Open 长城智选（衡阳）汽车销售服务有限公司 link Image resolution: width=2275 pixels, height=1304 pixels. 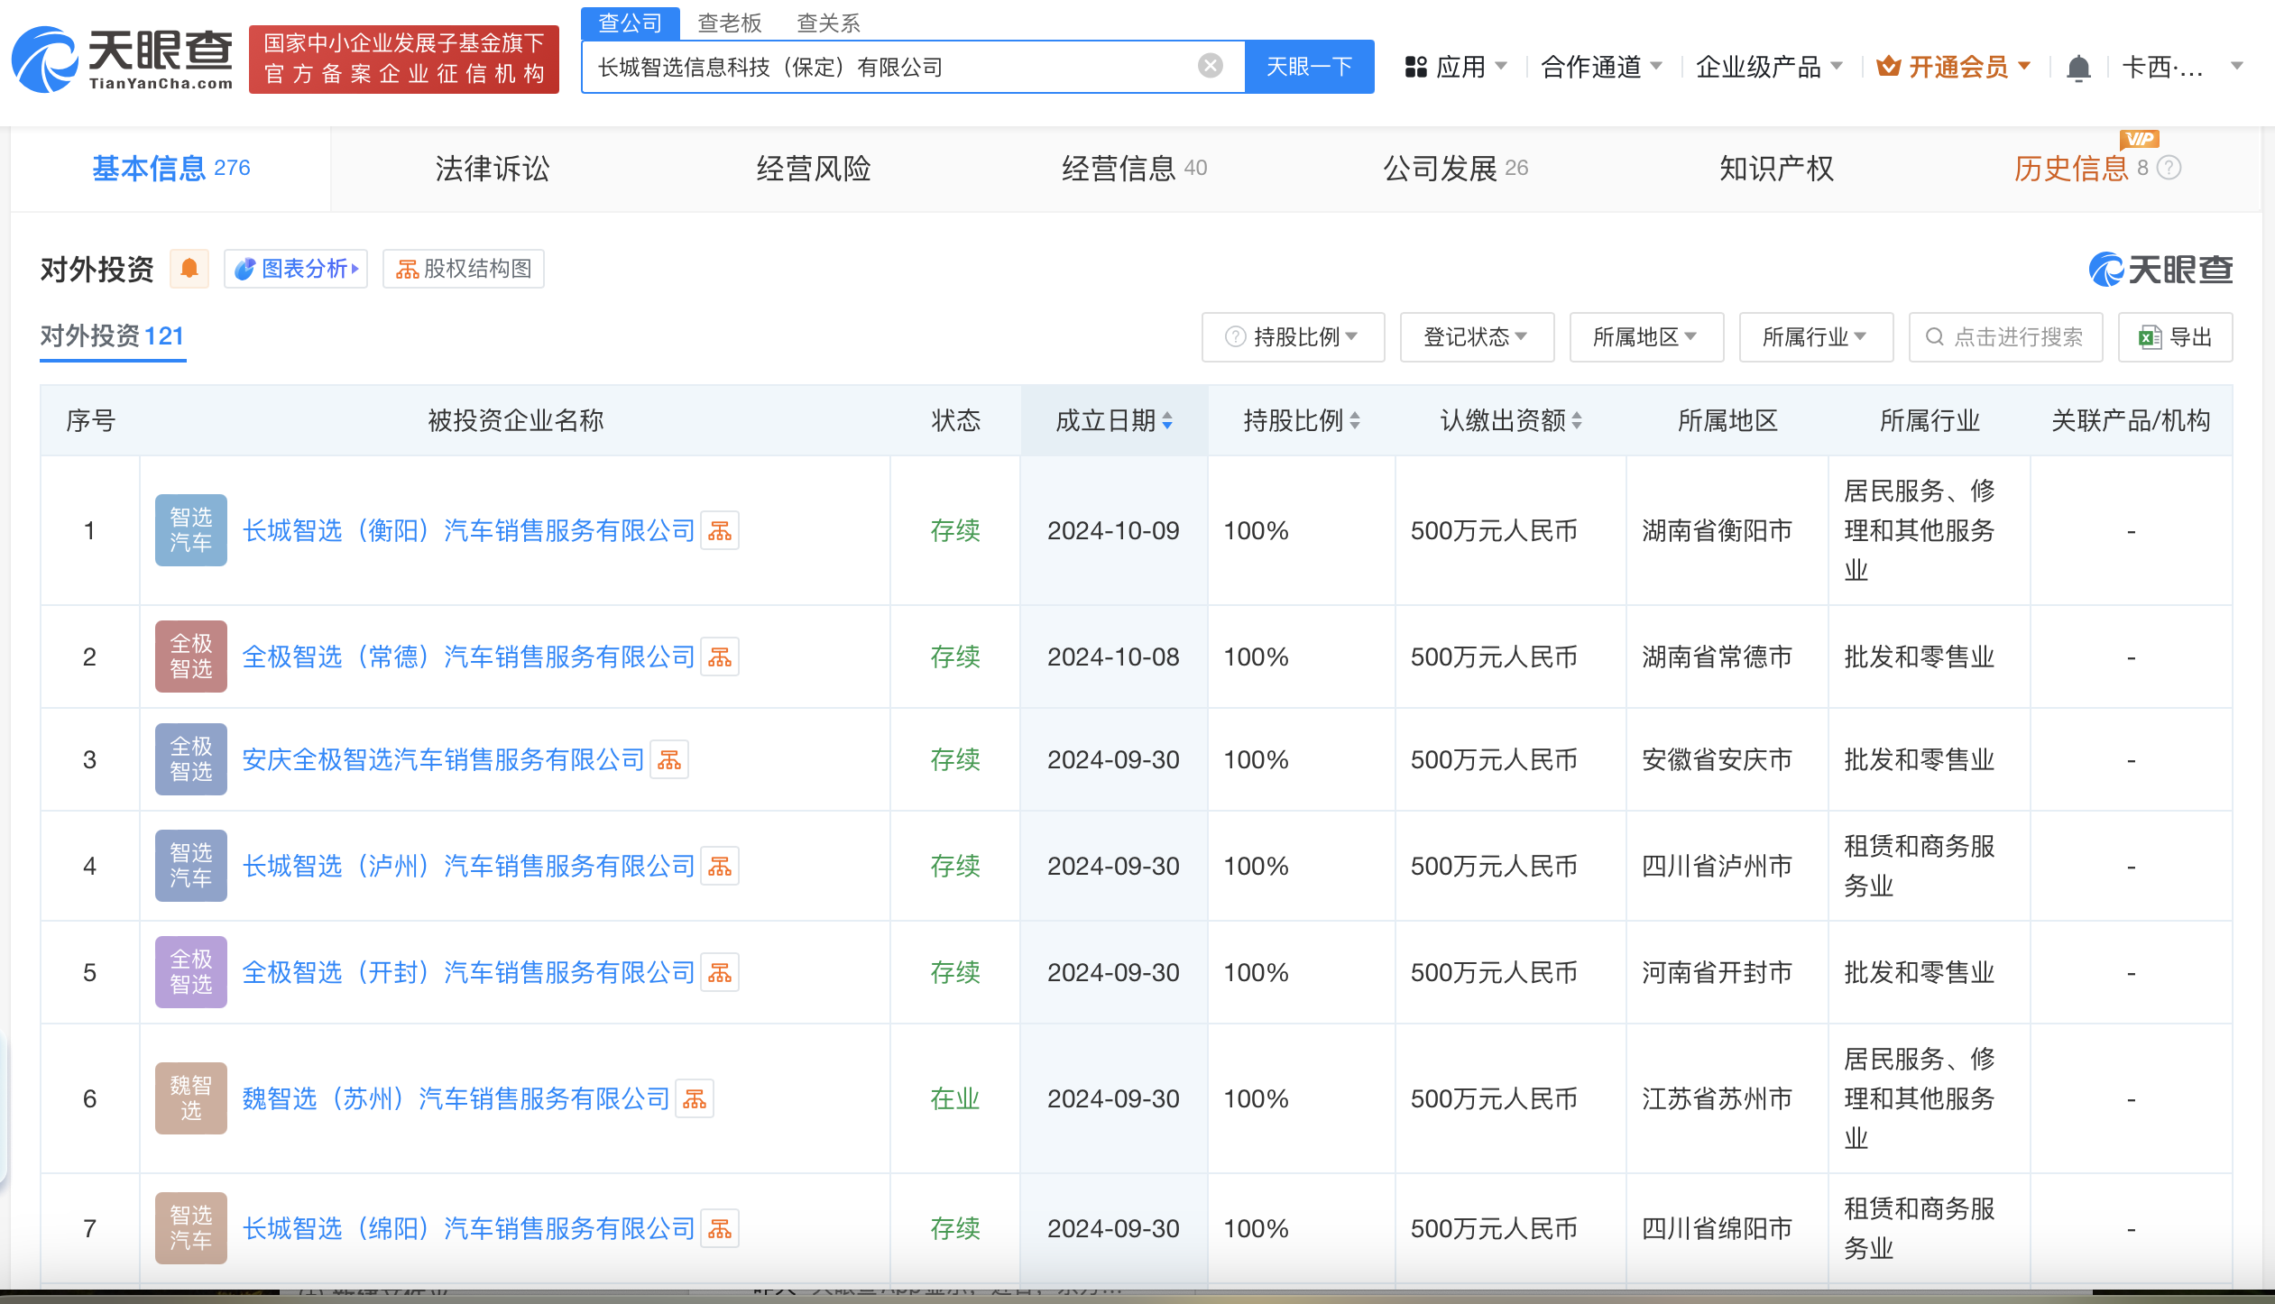pos(468,530)
